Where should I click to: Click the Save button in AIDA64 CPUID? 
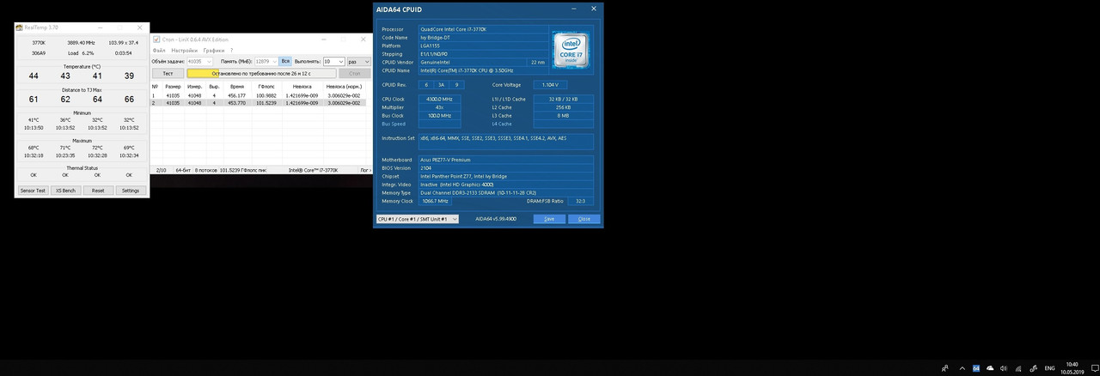549,219
